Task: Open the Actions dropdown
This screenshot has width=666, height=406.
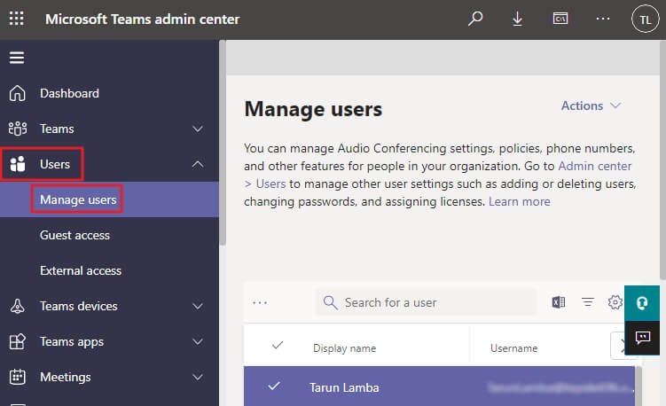Action: point(591,105)
